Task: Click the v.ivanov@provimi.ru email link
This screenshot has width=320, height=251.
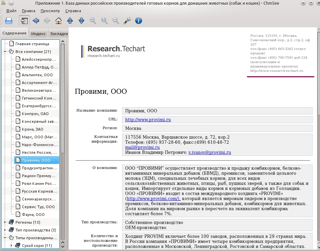Action: click(x=210, y=152)
